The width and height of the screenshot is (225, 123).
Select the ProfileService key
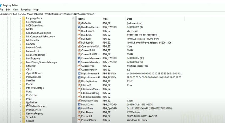coord(34,110)
